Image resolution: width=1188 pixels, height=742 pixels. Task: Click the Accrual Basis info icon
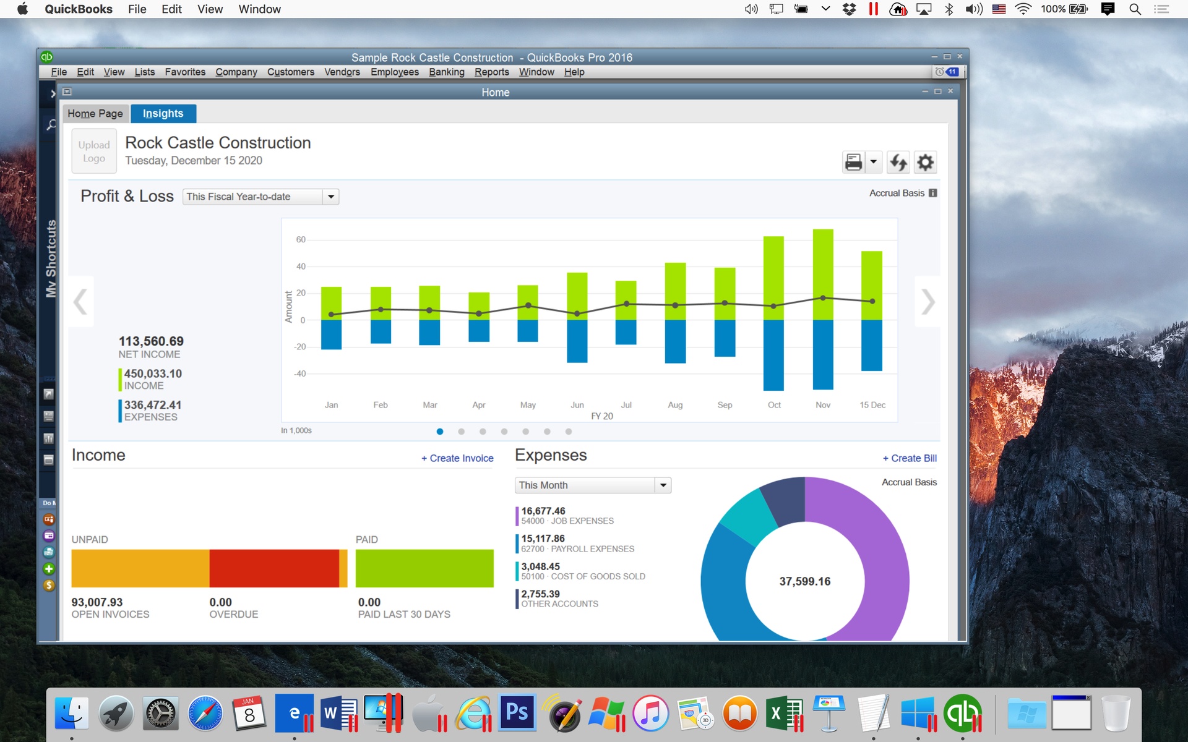[x=933, y=193]
